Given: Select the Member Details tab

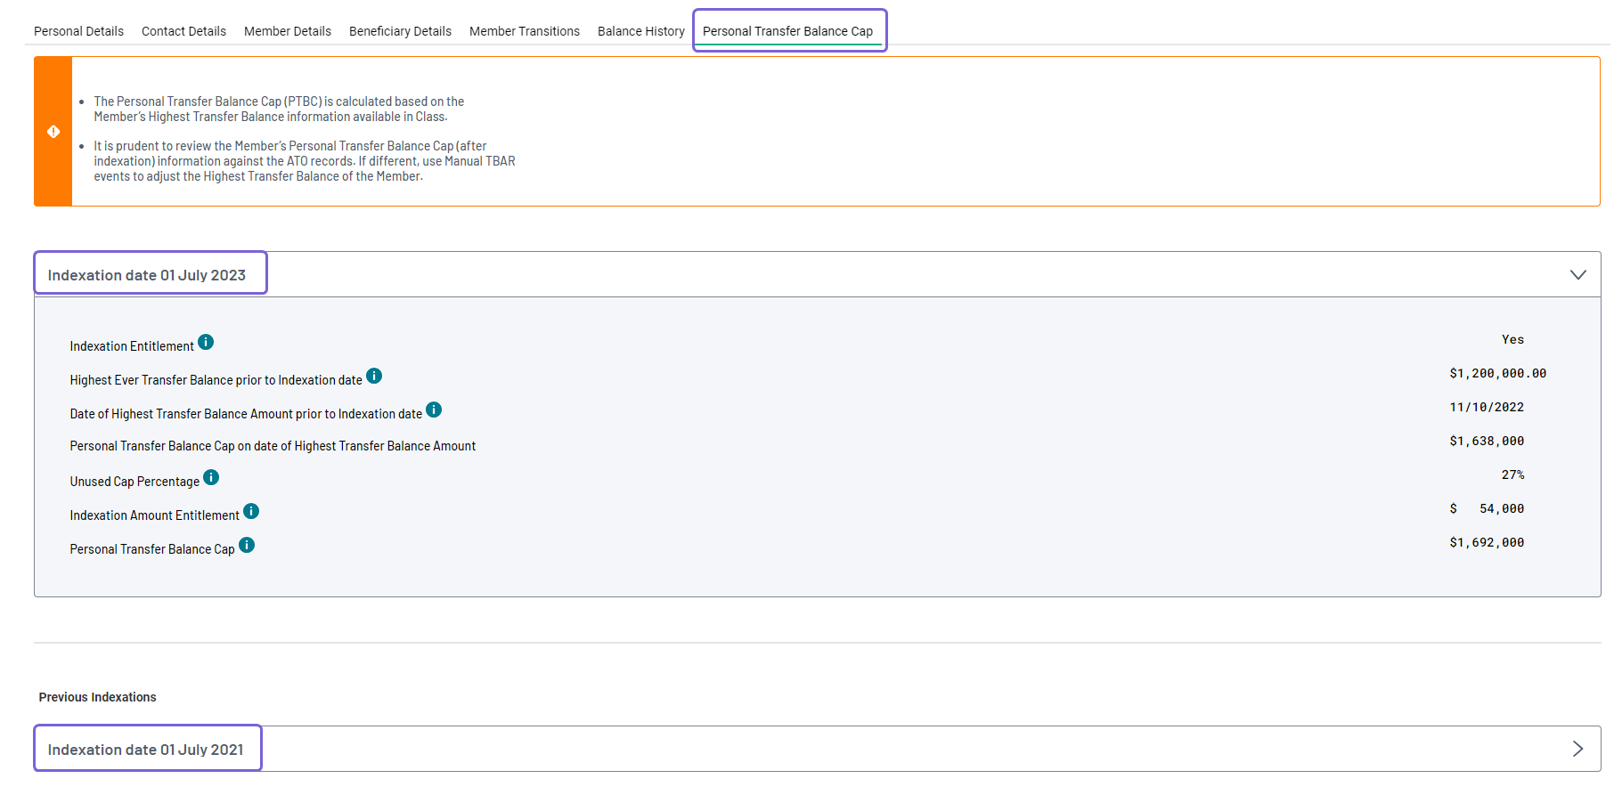Looking at the screenshot, I should point(287,30).
